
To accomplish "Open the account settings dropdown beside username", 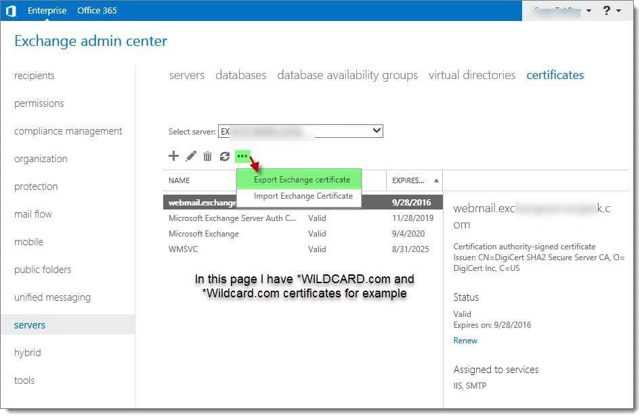I will (x=588, y=10).
